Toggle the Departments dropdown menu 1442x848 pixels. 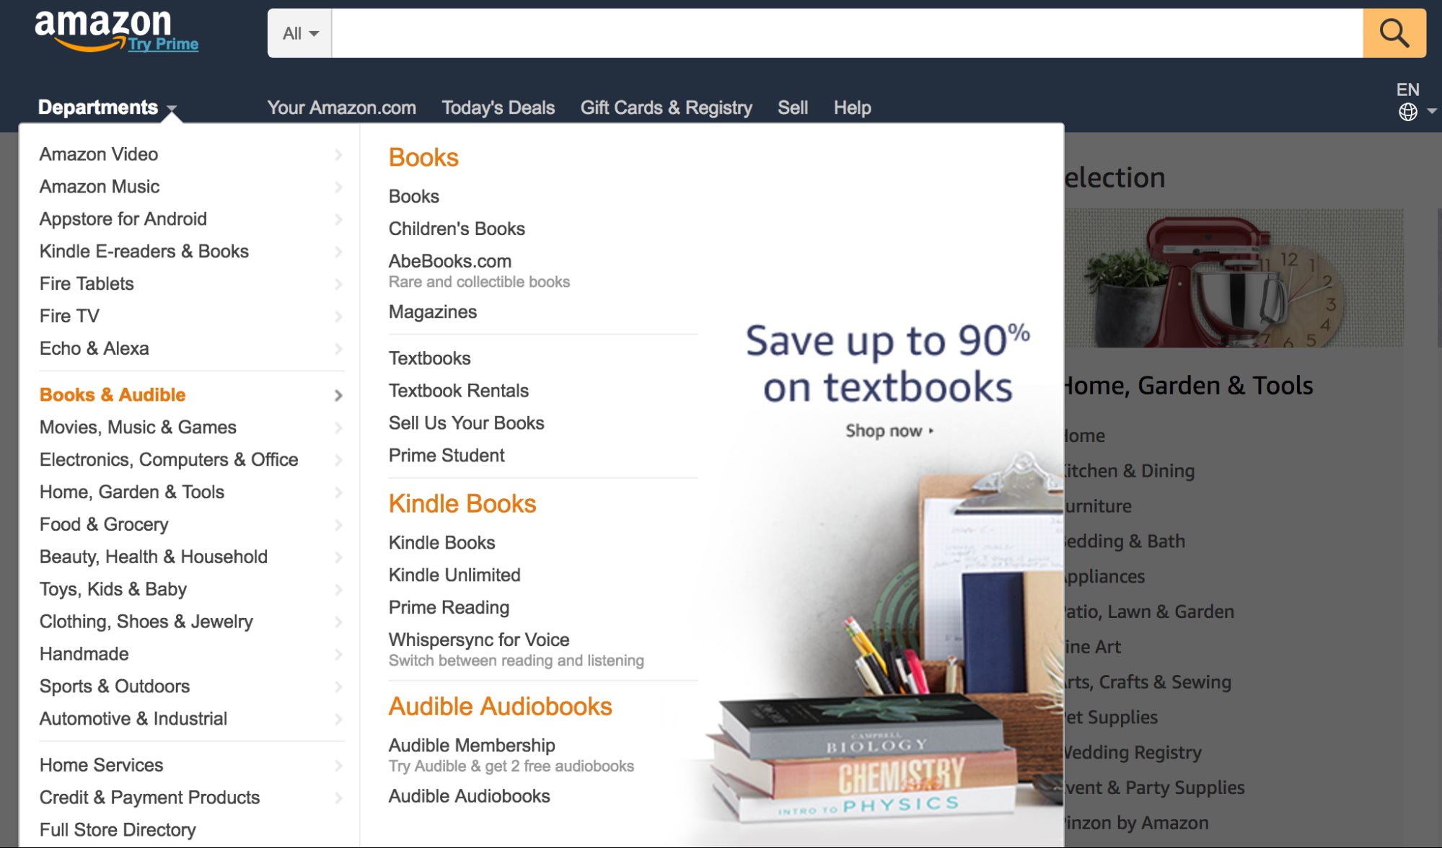point(108,107)
